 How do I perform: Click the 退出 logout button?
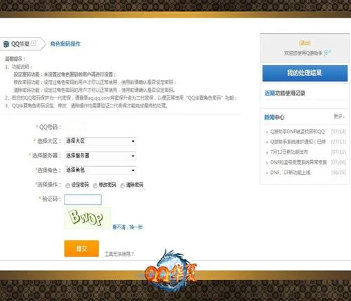[305, 43]
